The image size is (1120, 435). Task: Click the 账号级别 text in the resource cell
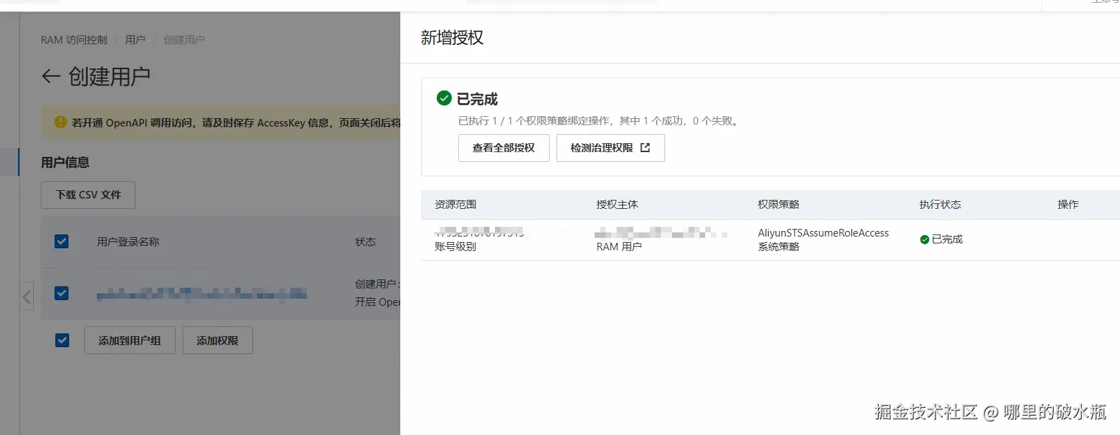(x=456, y=247)
